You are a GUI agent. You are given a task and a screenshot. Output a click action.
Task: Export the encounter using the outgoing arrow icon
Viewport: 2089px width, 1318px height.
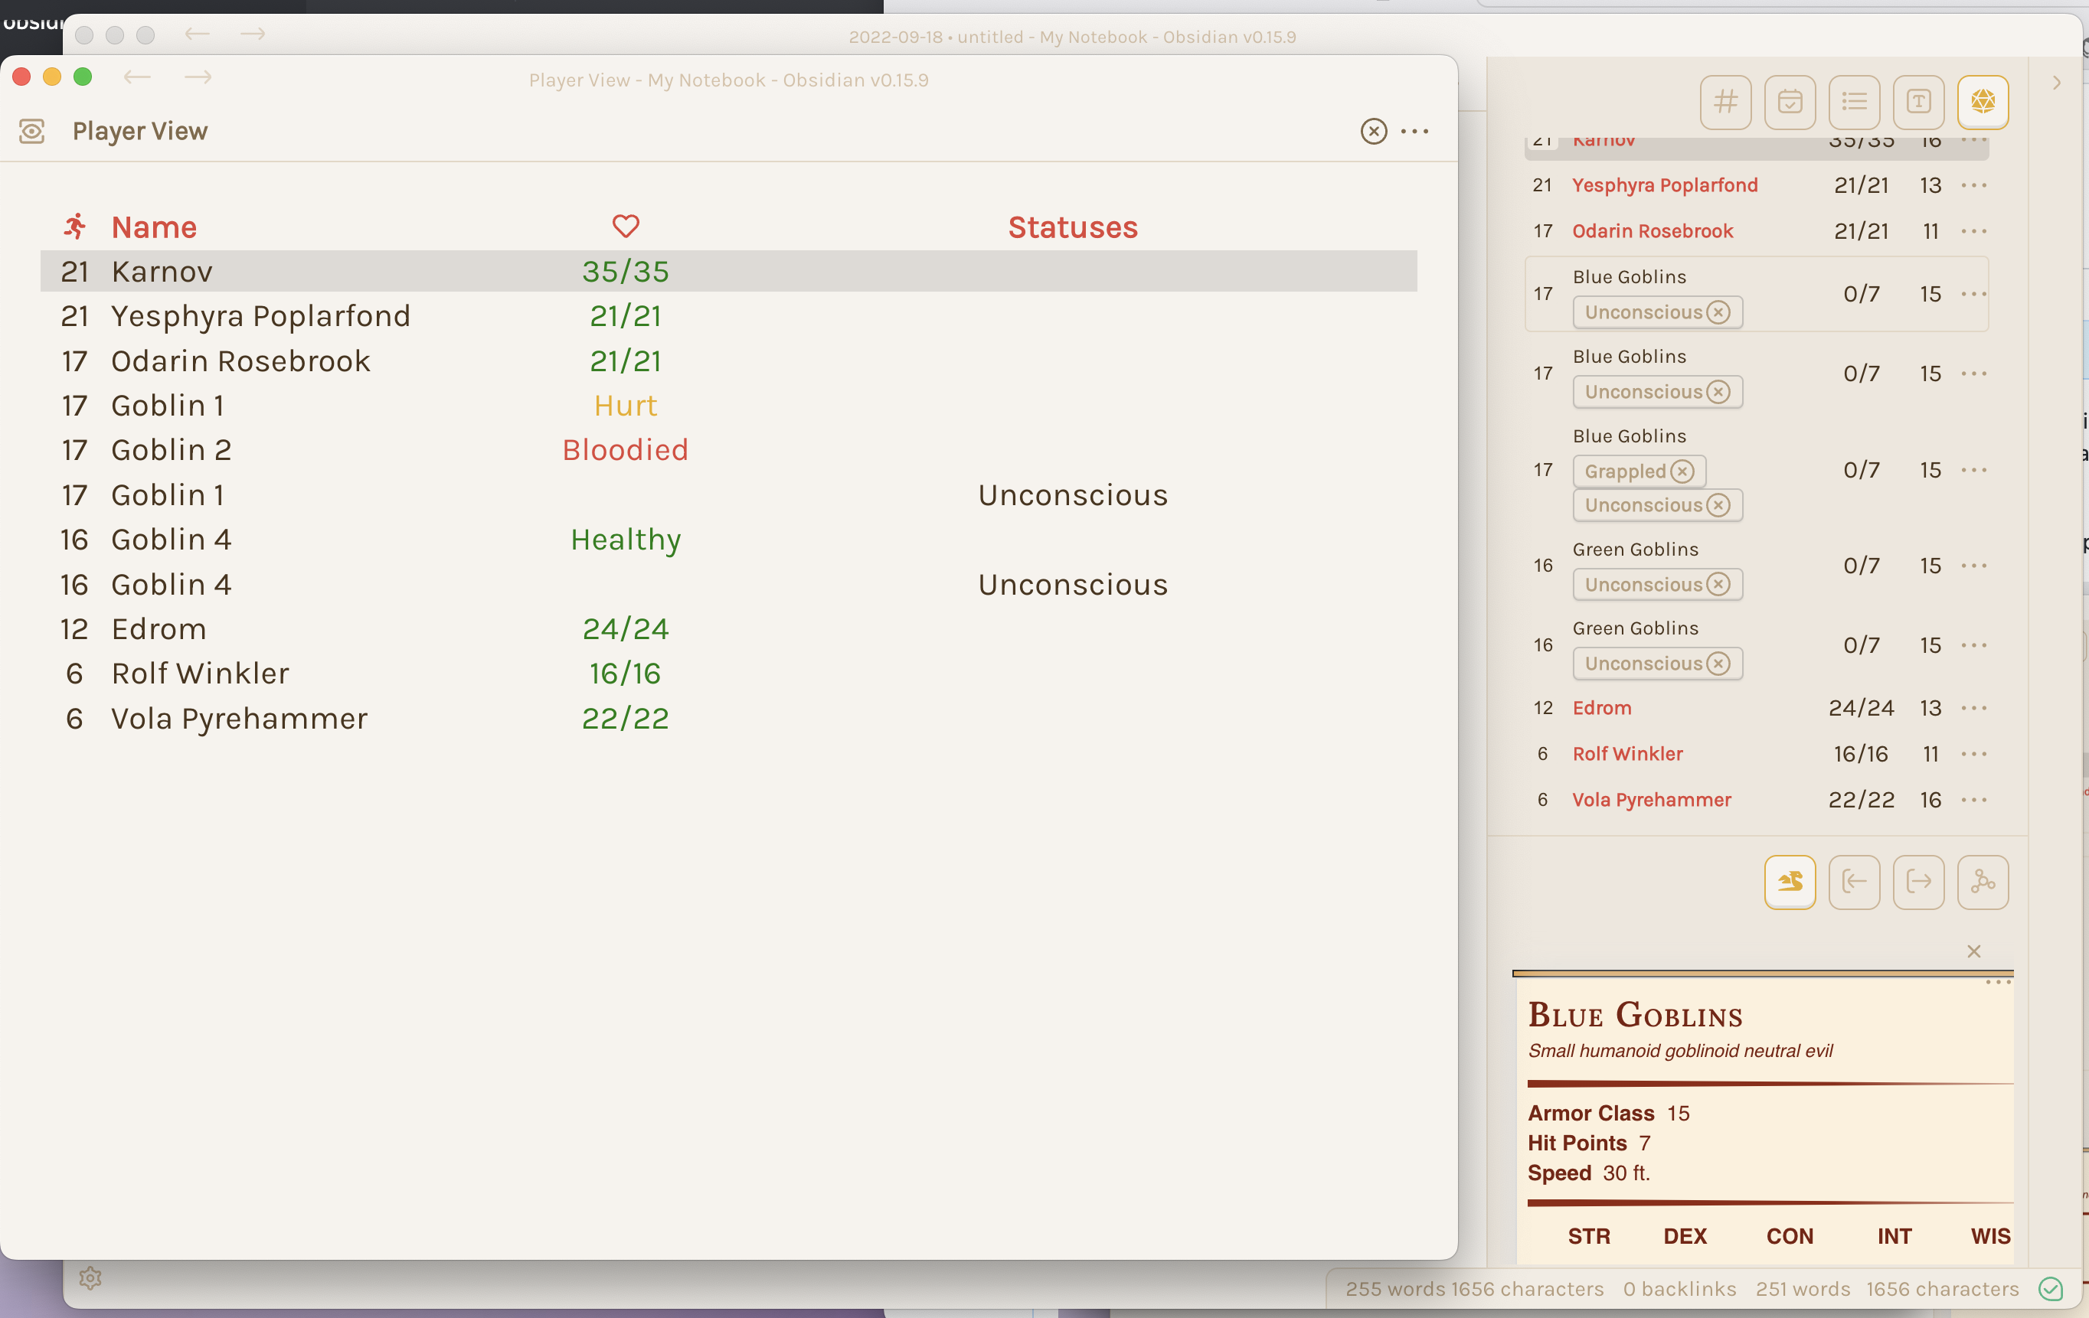[1918, 882]
